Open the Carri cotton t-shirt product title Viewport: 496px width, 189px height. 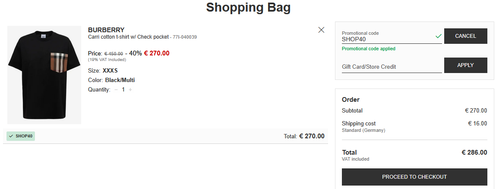(128, 37)
